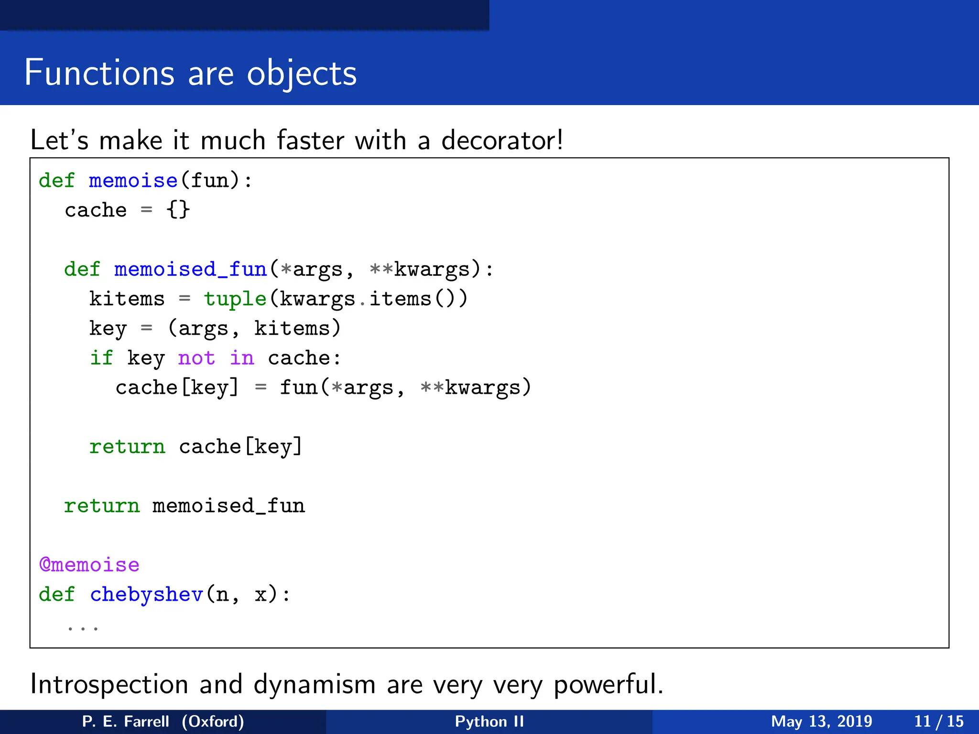Click the line 'def memoise(fun):'

(145, 181)
